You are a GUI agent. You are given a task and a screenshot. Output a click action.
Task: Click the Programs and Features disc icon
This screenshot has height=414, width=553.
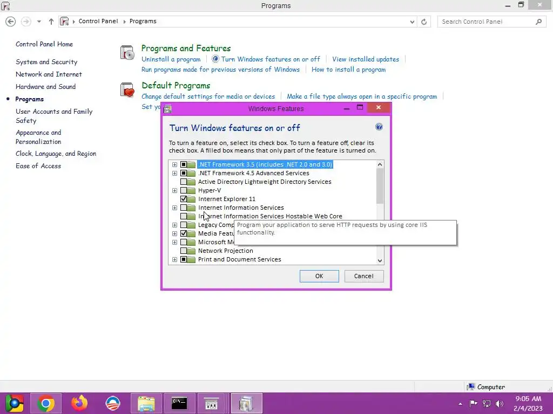(127, 53)
